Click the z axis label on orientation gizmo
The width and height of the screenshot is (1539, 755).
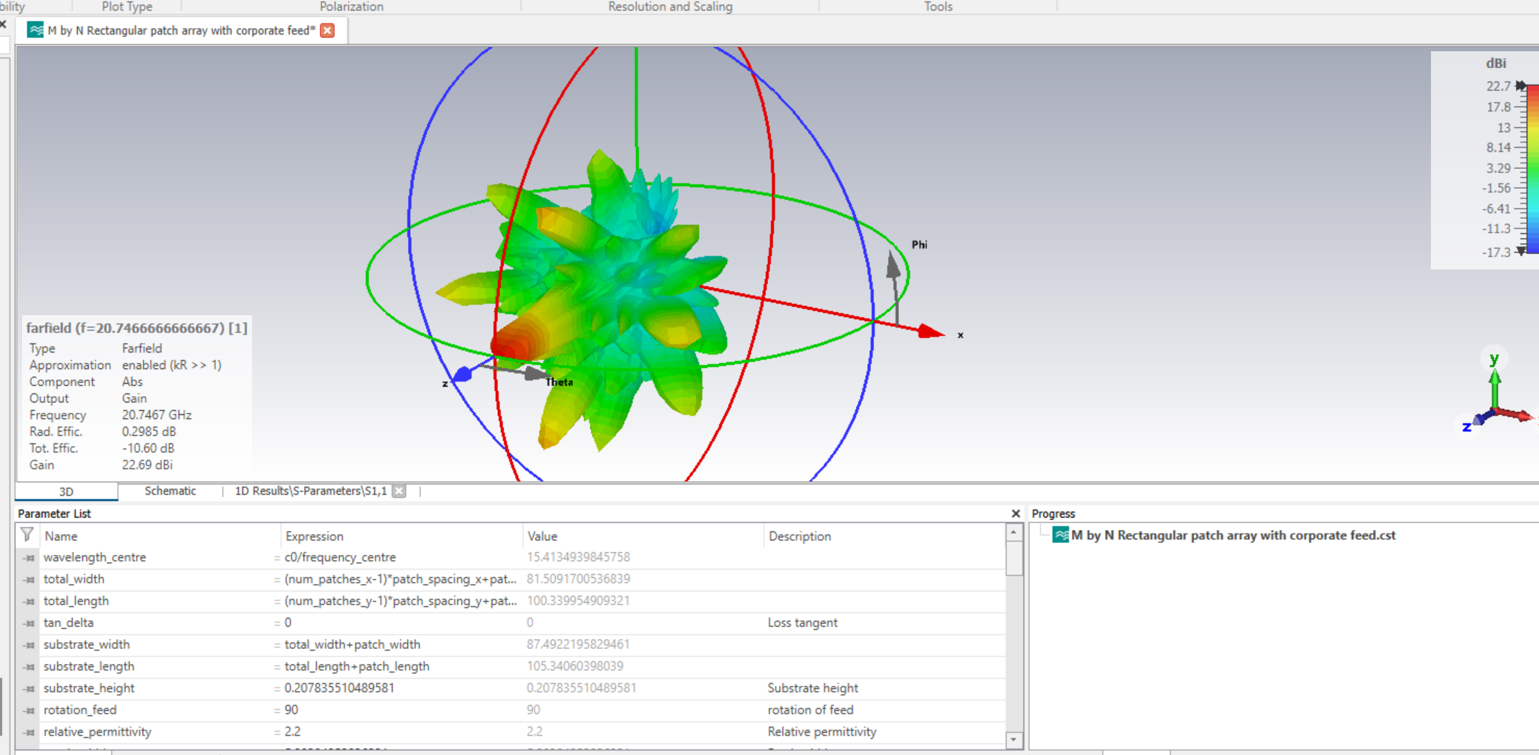point(1466,427)
